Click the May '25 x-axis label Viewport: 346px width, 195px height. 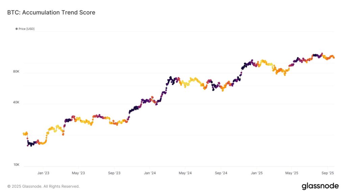[292, 173]
